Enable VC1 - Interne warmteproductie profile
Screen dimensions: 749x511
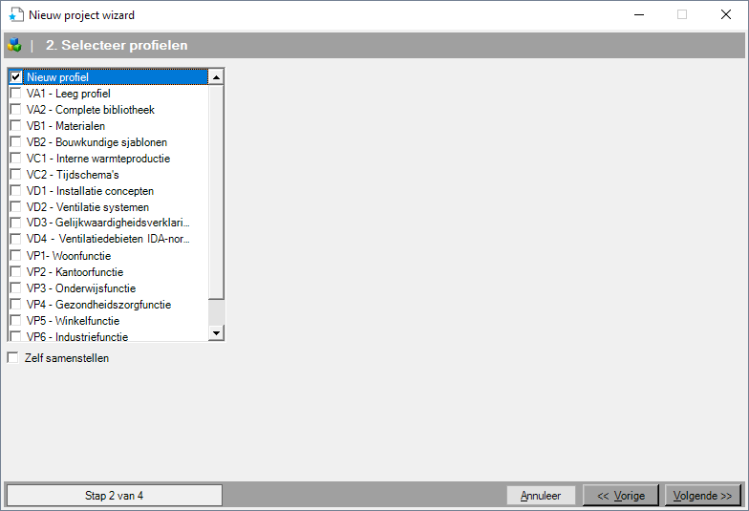15,159
